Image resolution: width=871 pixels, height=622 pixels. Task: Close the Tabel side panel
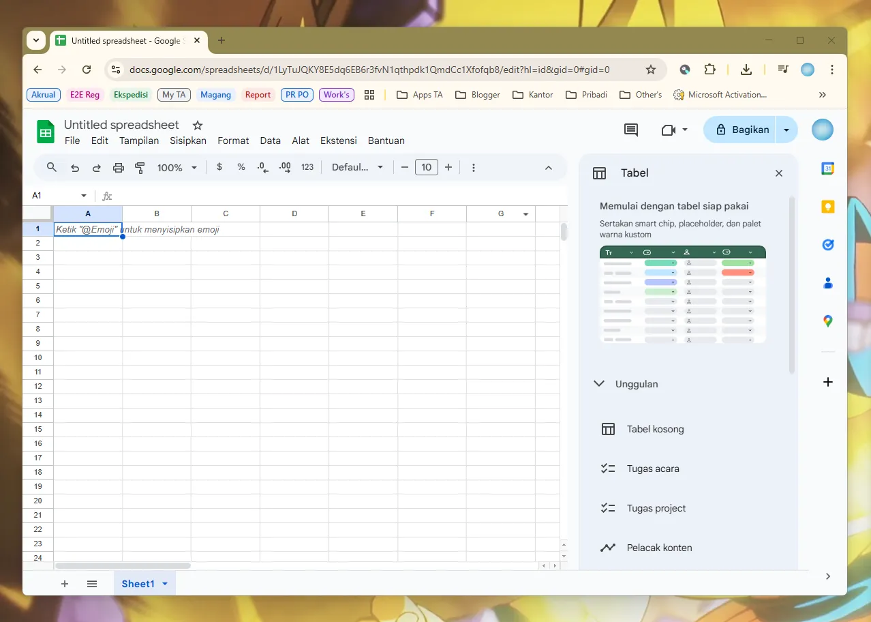779,173
